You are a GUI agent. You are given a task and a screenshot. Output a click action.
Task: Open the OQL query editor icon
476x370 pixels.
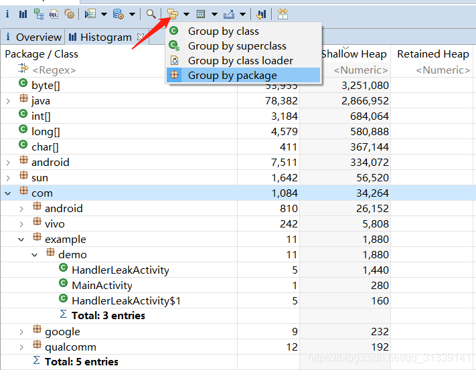[x=54, y=14]
